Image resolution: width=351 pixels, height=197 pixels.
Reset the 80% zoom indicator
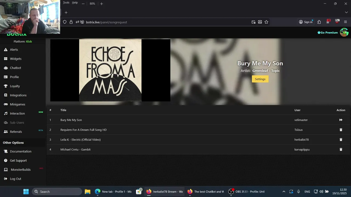pyautogui.click(x=92, y=4)
